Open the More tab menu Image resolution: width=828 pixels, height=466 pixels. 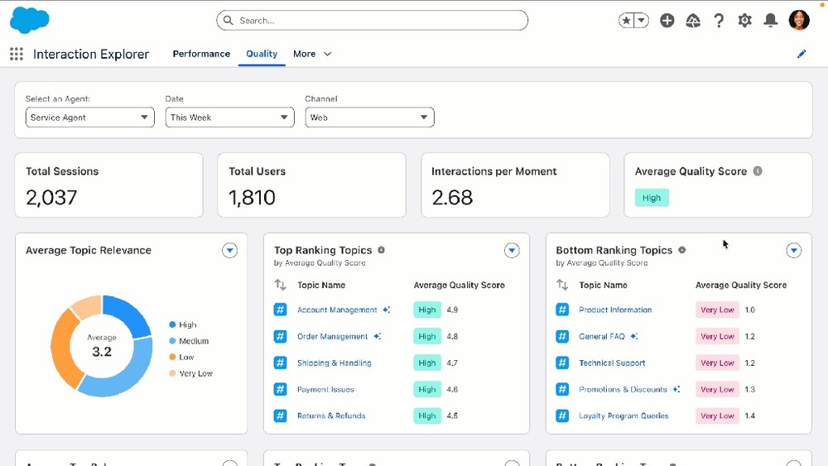tap(312, 54)
